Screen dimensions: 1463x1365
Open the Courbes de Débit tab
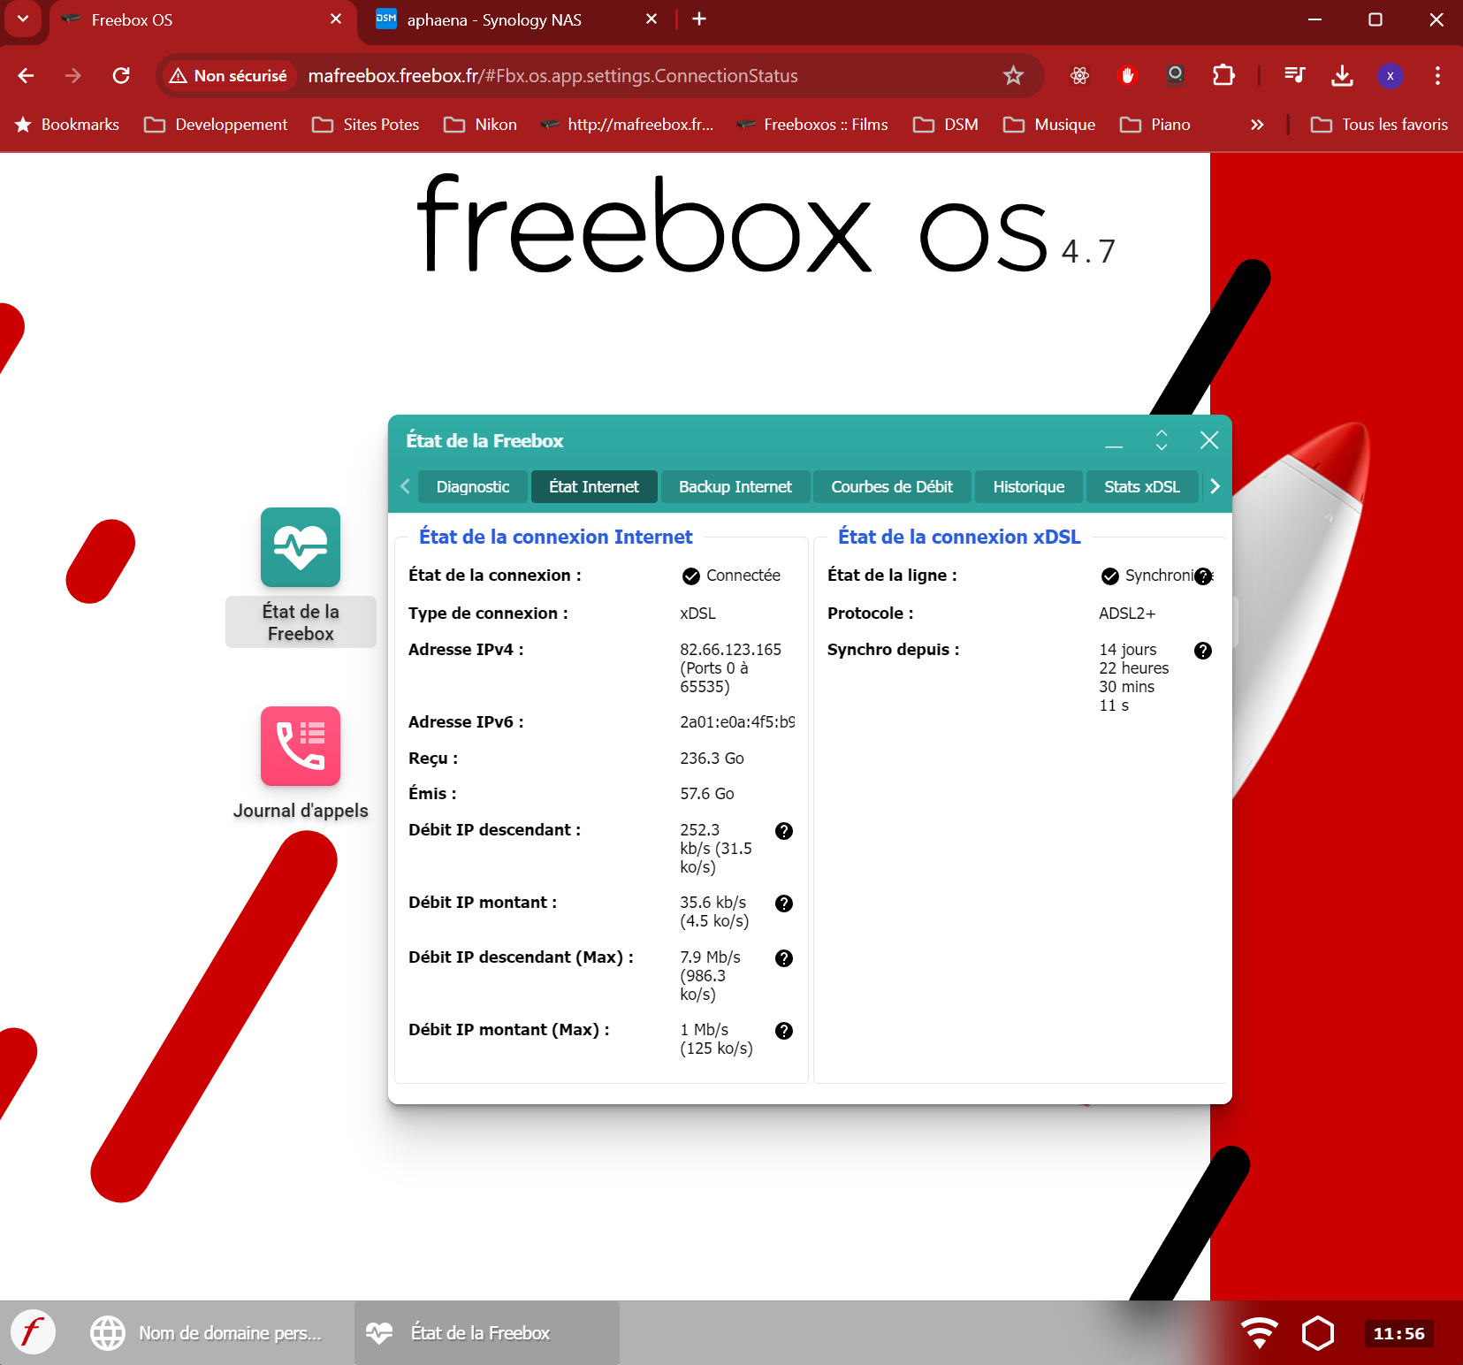tap(891, 487)
